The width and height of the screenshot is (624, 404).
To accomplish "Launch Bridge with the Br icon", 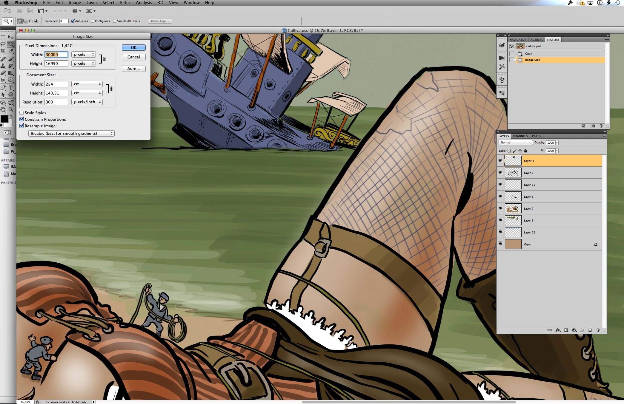I will coord(19,11).
